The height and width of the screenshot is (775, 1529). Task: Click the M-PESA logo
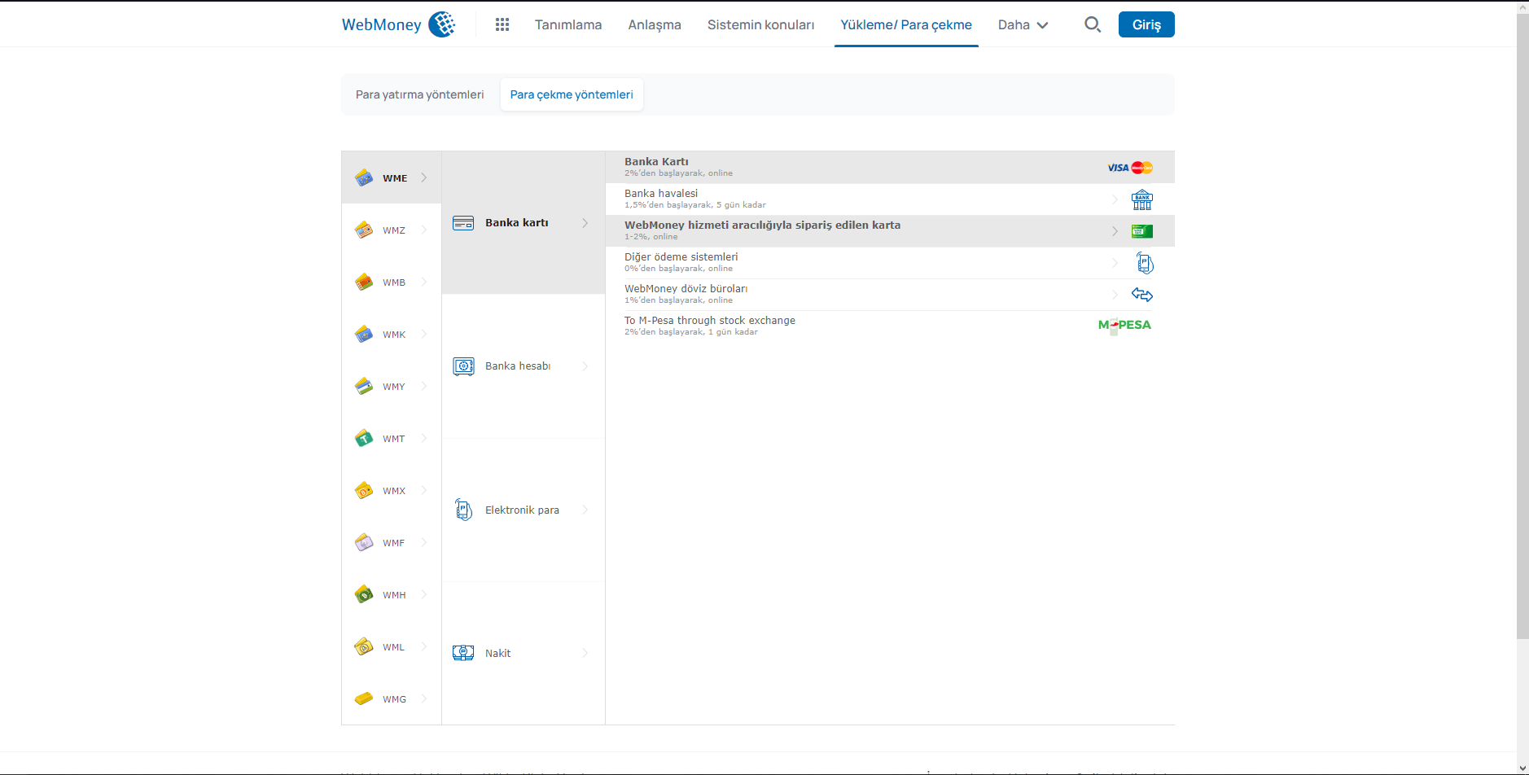(1124, 325)
